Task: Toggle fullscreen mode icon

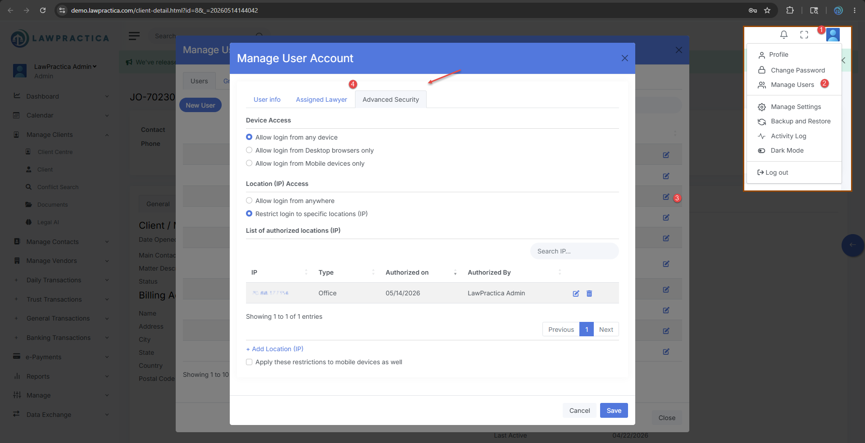Action: point(804,35)
